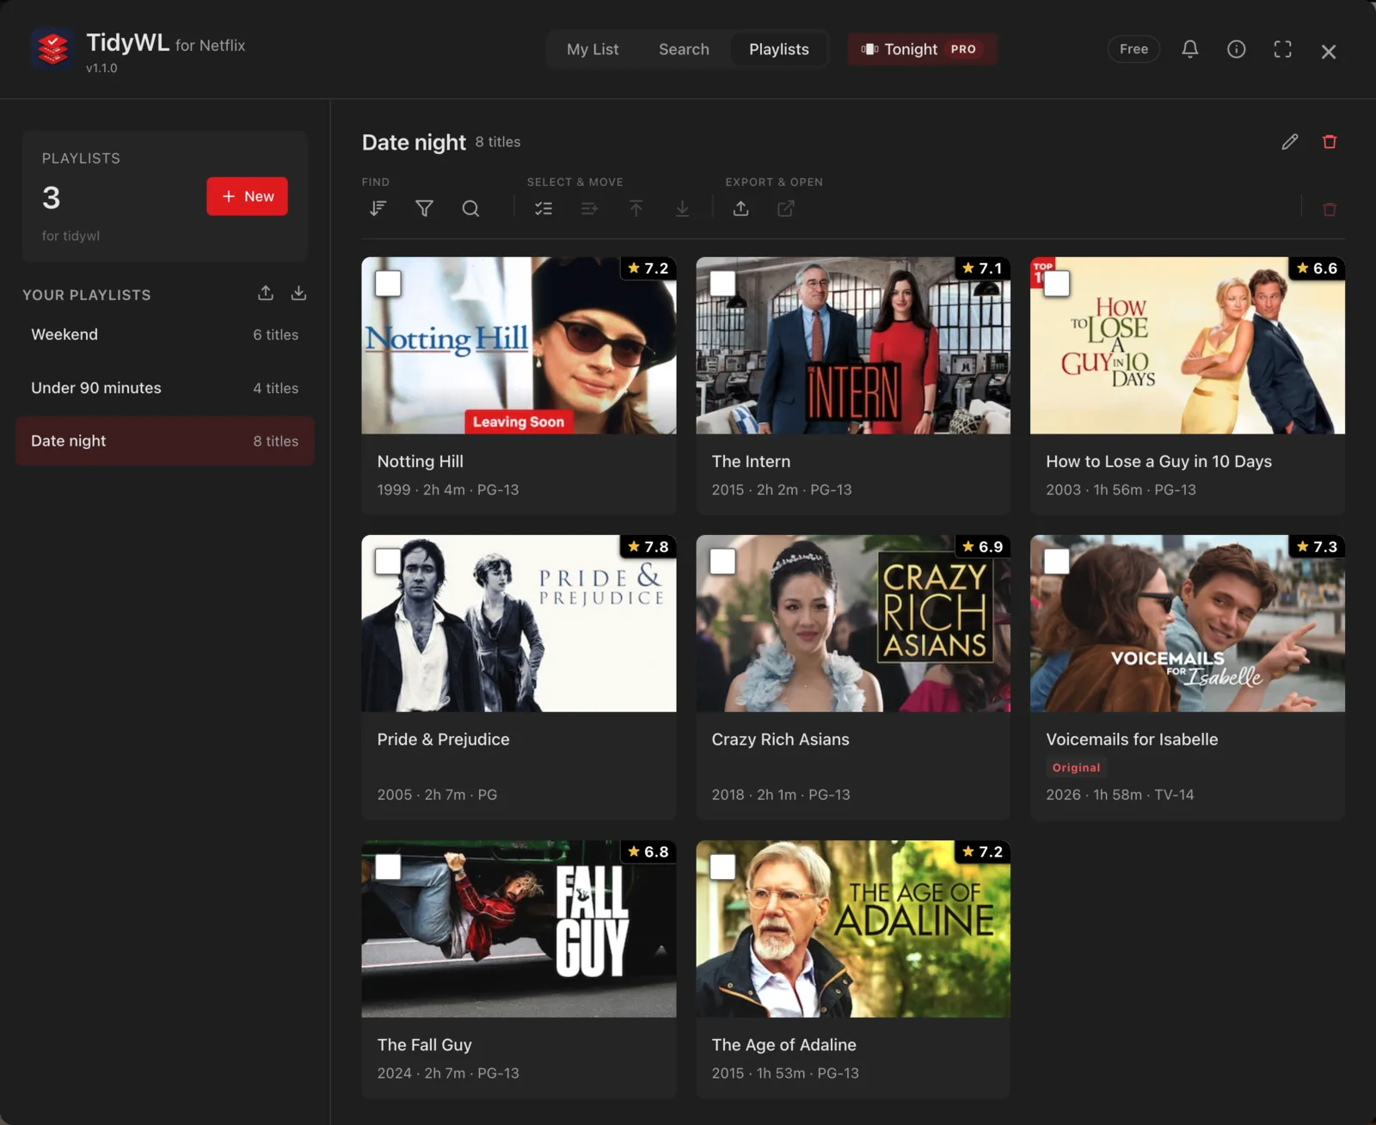
Task: Click the select-all checklist icon
Action: coord(544,208)
